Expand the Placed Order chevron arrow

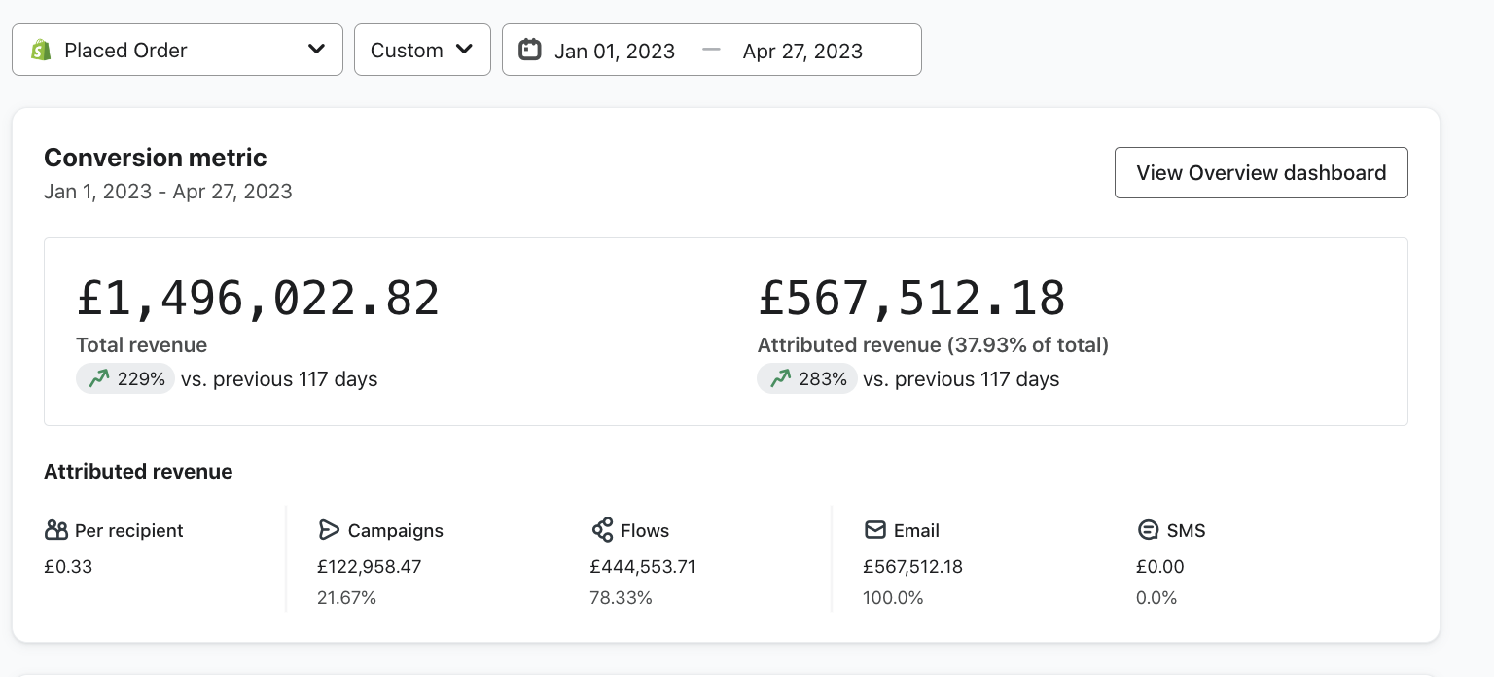[316, 49]
